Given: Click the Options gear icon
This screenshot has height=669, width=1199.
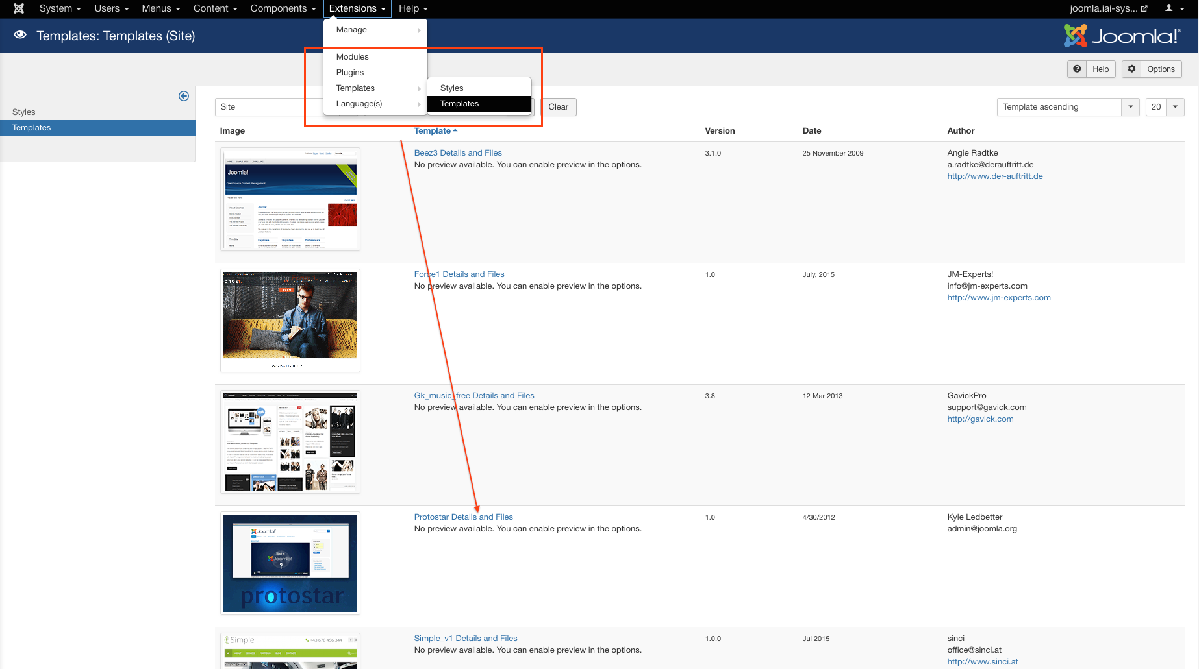Looking at the screenshot, I should [1131, 69].
